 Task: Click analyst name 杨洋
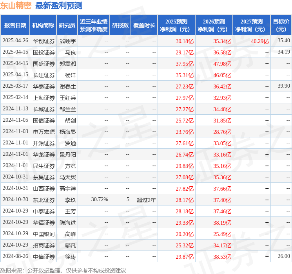tap(71, 75)
